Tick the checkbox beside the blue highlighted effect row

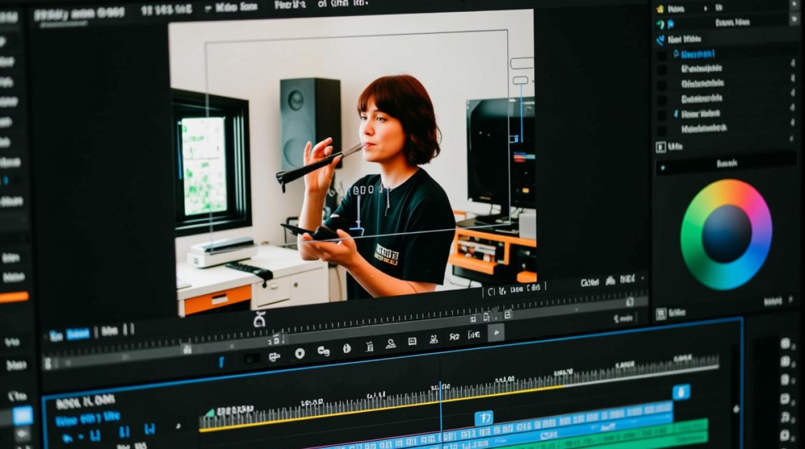coord(661,55)
